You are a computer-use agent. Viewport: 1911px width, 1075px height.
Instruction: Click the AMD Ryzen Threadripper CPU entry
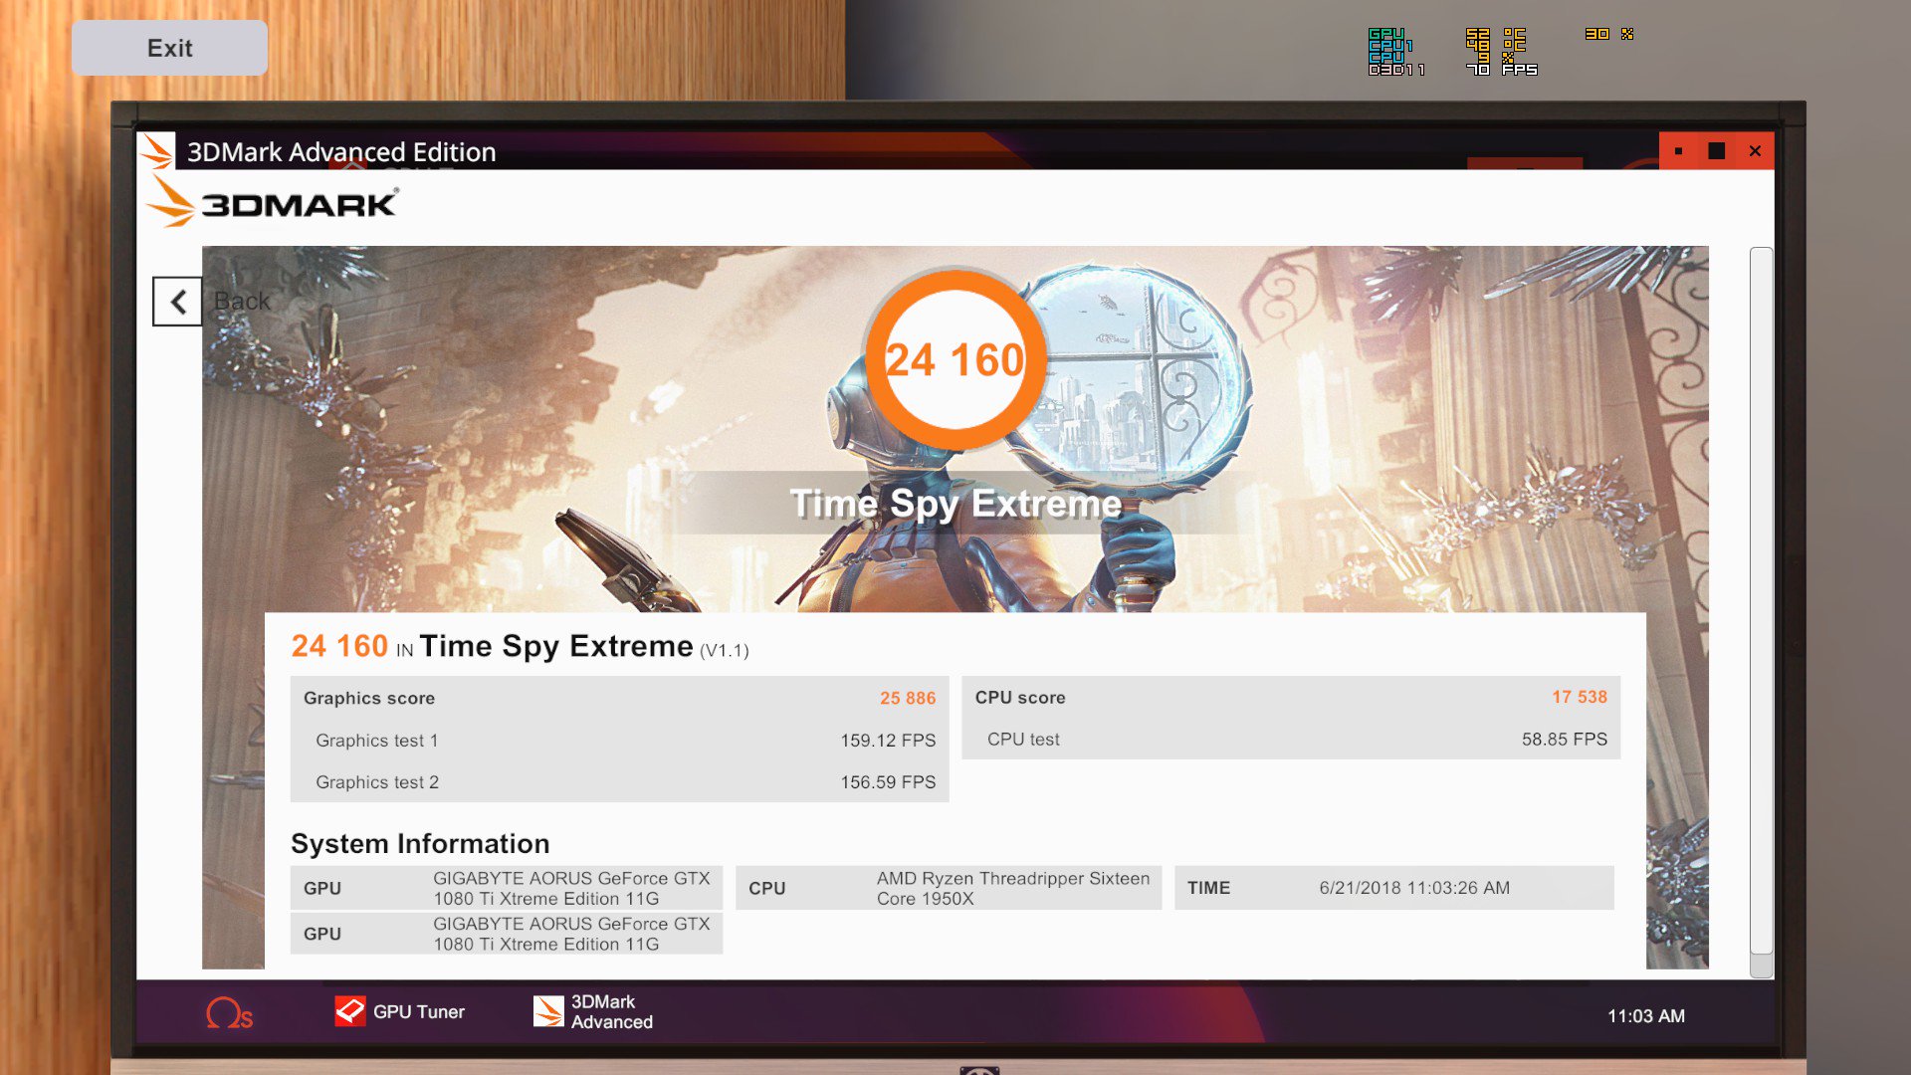949,888
